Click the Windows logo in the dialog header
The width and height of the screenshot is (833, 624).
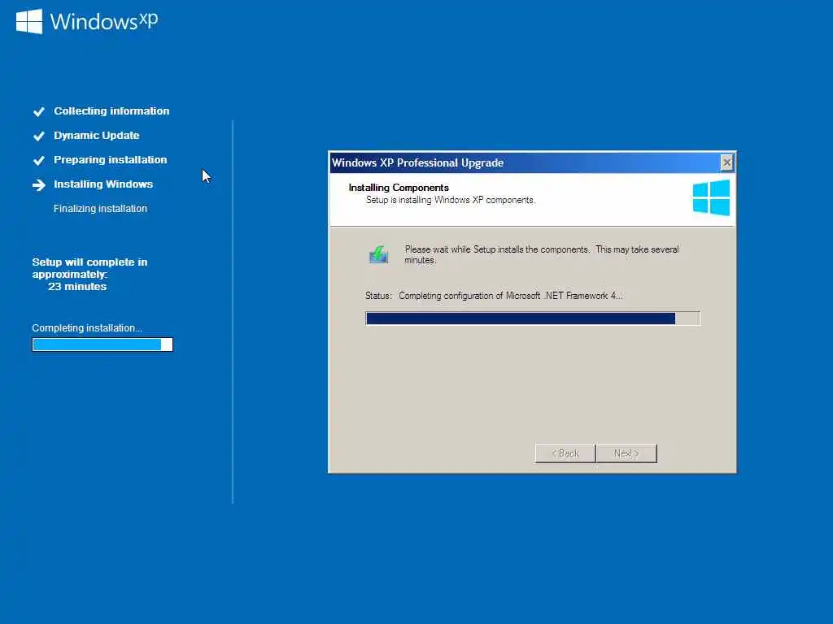(x=711, y=197)
